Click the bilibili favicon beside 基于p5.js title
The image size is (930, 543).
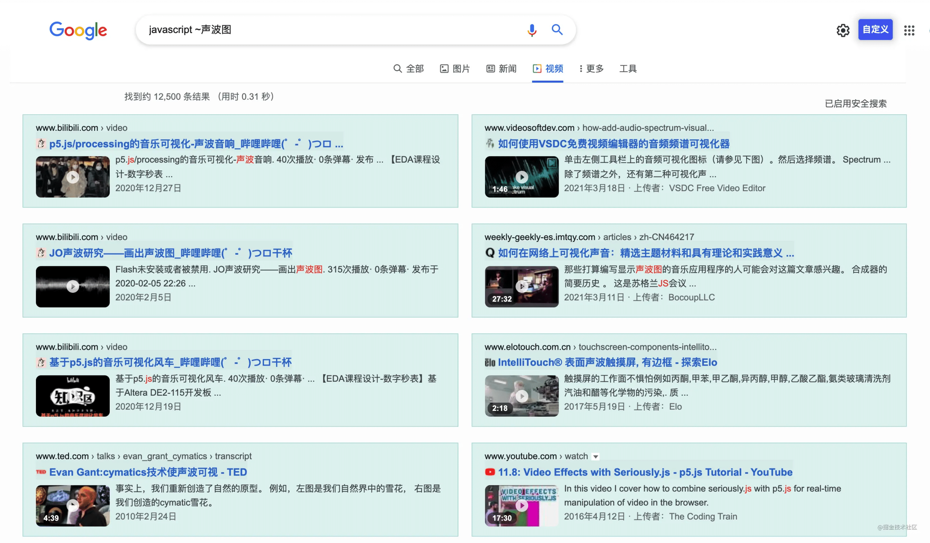click(41, 362)
